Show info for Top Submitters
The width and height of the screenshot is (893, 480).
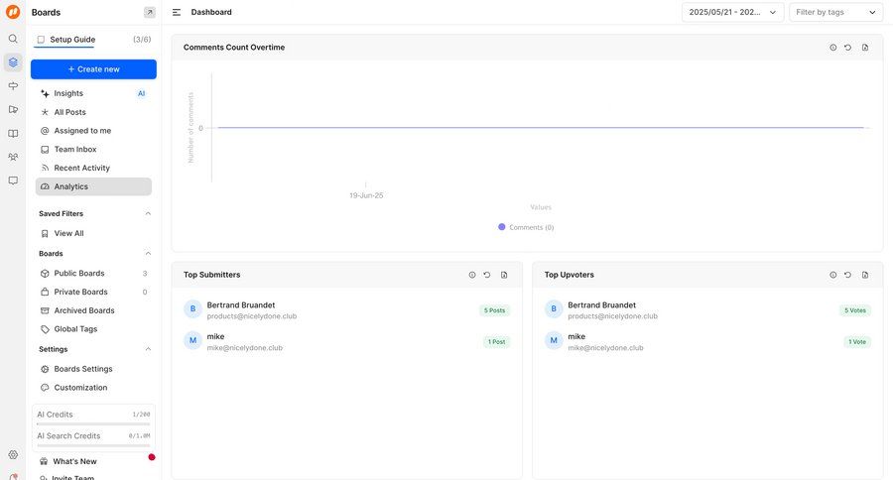click(x=472, y=275)
